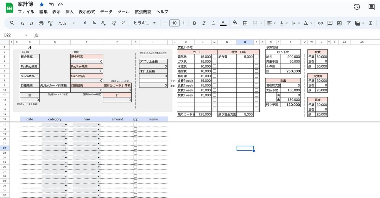Image resolution: width=380 pixels, height=198 pixels.
Task: Check the checkbox next to 電気代
Action: click(x=214, y=56)
